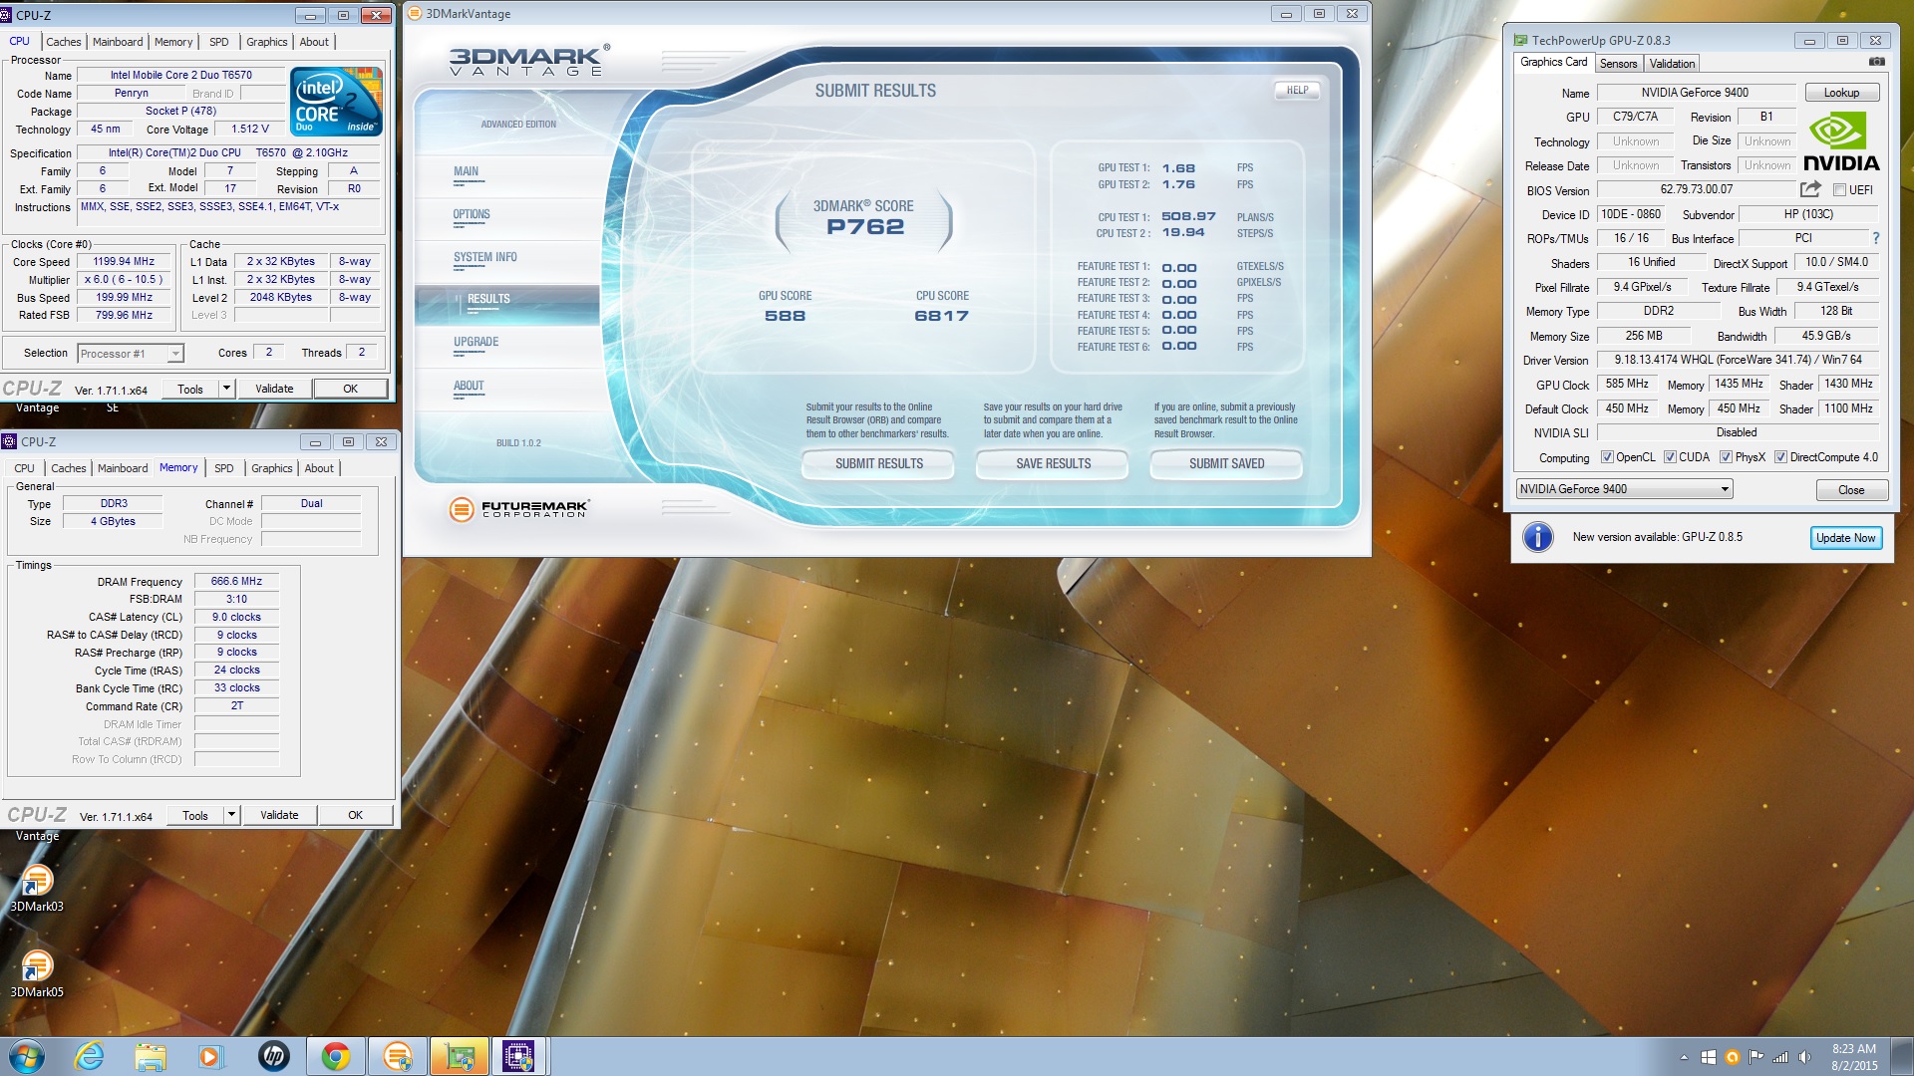Click the SUBMIT RESULTS button
The width and height of the screenshot is (1914, 1076).
click(878, 464)
